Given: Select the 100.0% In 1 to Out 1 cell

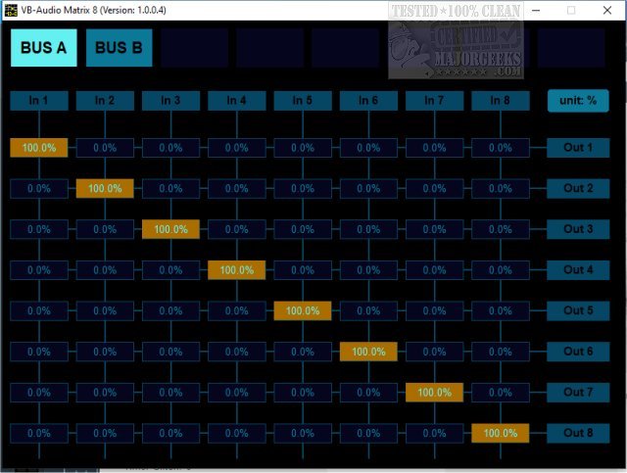Looking at the screenshot, I should pos(39,148).
